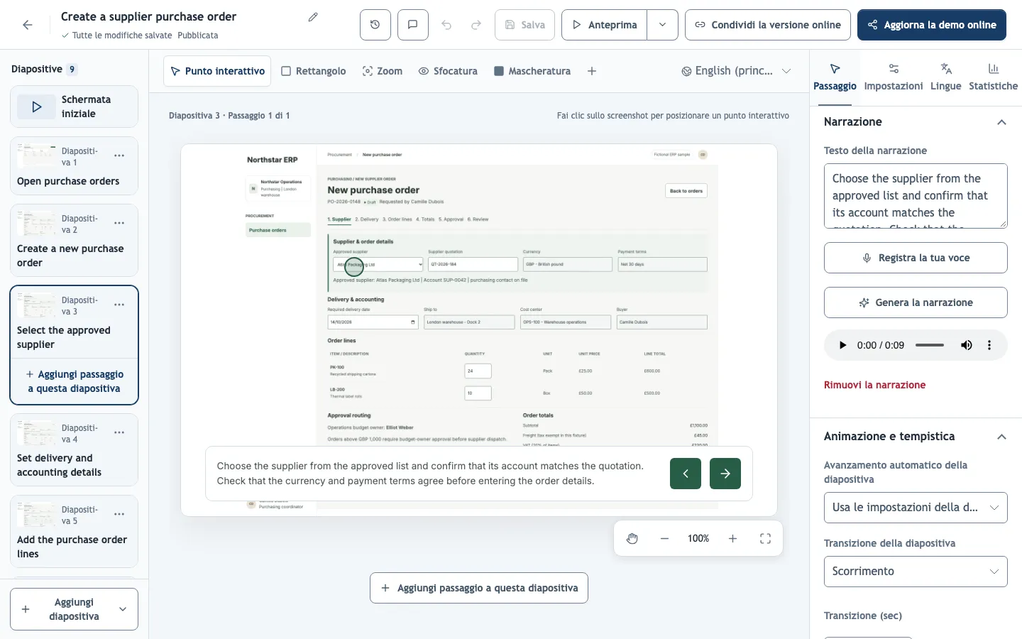Activate the hand pan tool
The image size is (1022, 639).
point(632,539)
